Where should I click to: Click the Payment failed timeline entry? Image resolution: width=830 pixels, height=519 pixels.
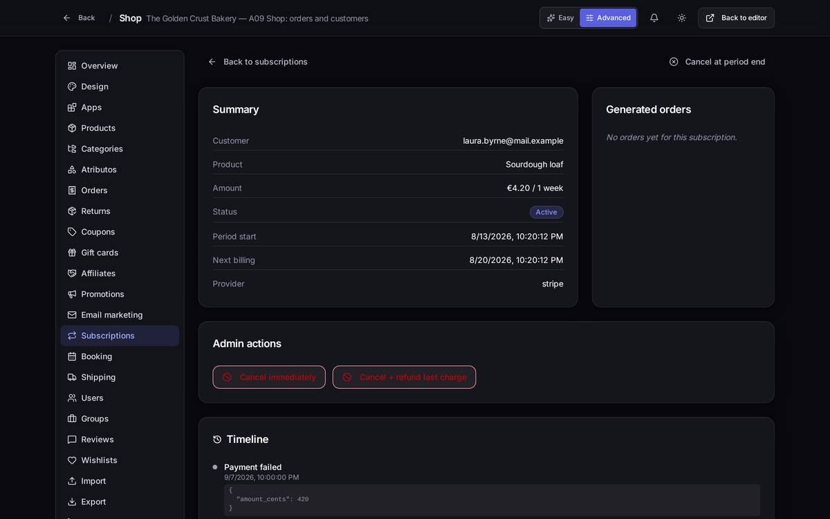click(253, 467)
